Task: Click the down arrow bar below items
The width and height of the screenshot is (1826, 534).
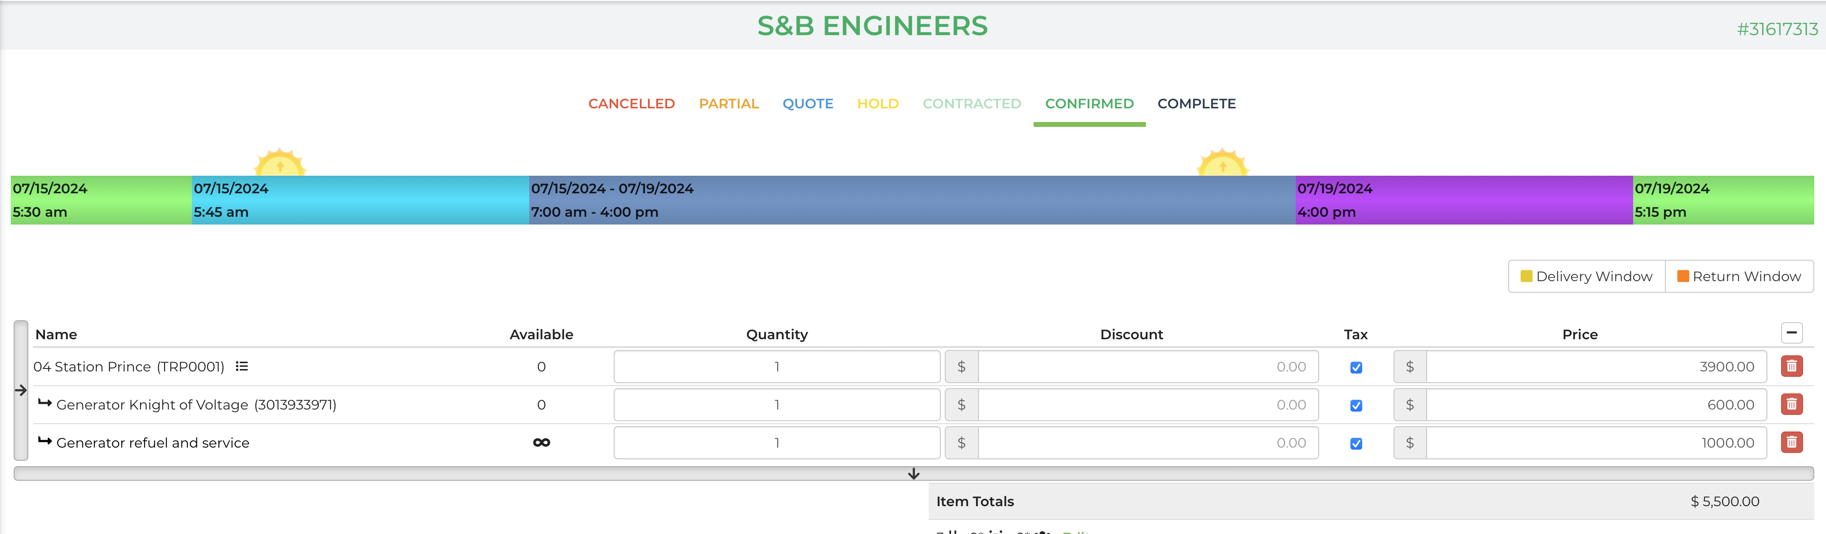Action: coord(913,473)
